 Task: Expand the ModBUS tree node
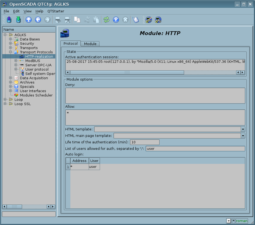tap(16, 61)
